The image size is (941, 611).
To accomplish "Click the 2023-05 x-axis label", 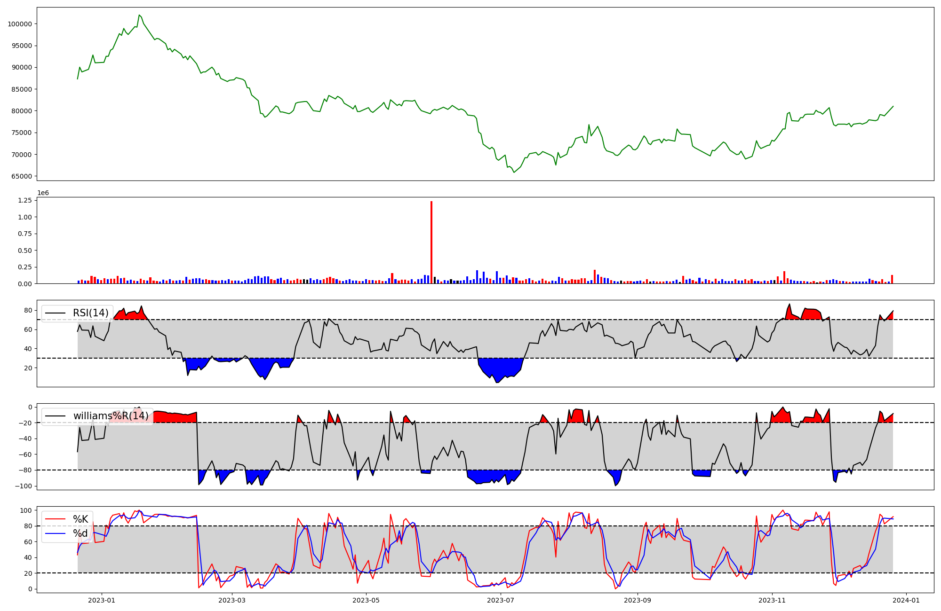I will (x=366, y=600).
